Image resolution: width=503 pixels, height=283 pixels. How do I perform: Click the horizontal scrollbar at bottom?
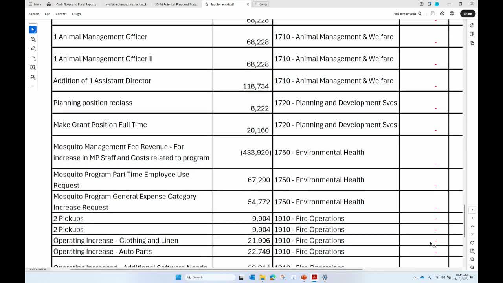coord(216,270)
